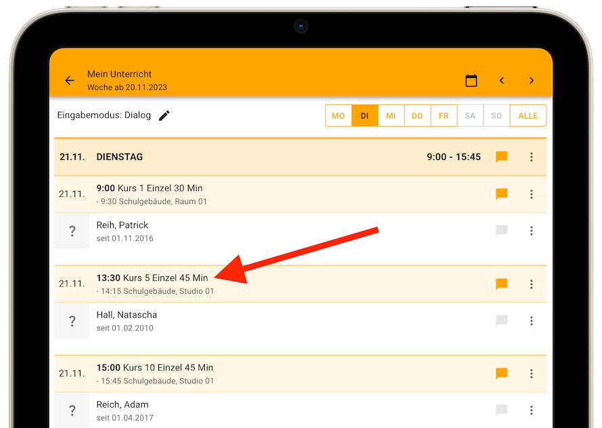Screen dimensions: 602x428
Task: Set attendance status for Hall, Natascha
Action: pyautogui.click(x=72, y=321)
